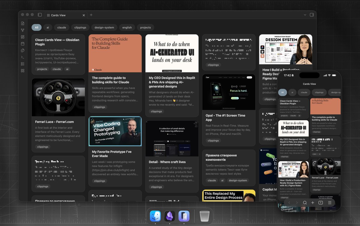Tap the All chip on the phone
360x226 pixels.
(283, 93)
